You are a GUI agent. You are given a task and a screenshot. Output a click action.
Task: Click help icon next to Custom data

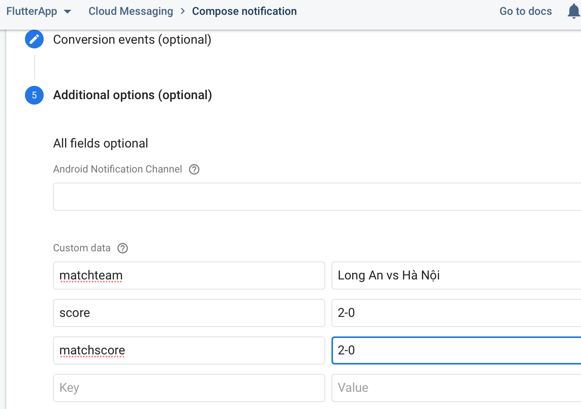pyautogui.click(x=123, y=248)
